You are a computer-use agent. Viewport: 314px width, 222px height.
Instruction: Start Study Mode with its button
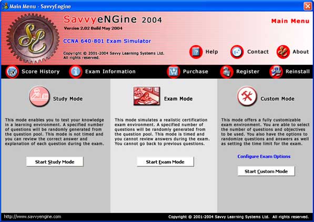click(55, 162)
